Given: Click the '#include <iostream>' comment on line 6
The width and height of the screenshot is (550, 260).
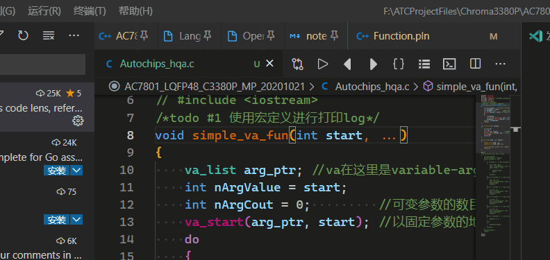Looking at the screenshot, I should tap(248, 101).
